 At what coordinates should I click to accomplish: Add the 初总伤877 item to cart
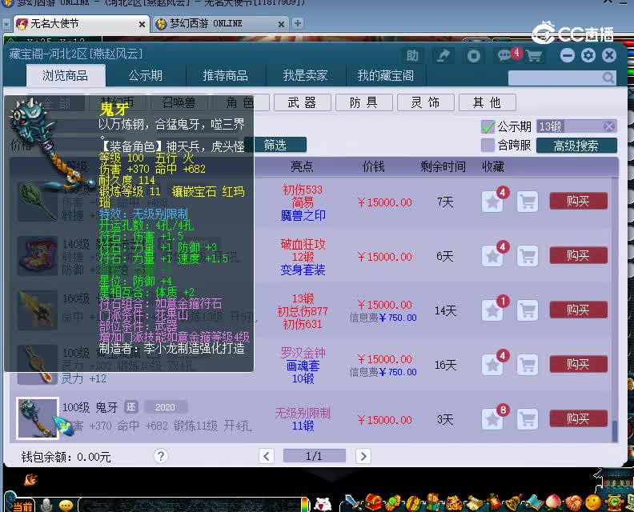(x=528, y=310)
